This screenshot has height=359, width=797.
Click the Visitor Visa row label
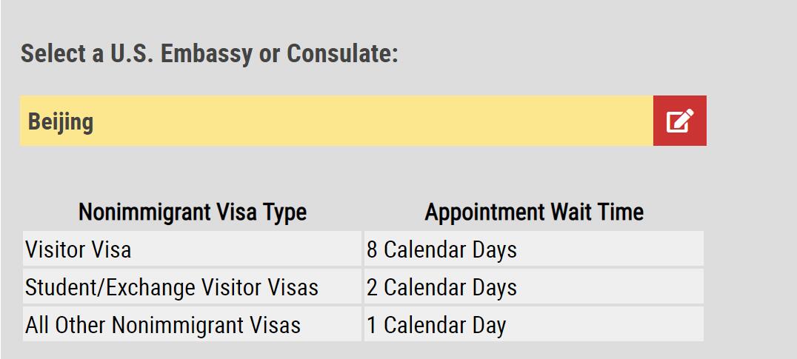click(192, 249)
